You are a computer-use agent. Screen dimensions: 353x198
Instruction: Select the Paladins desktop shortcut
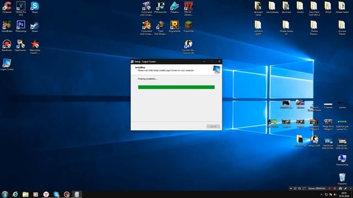pyautogui.click(x=174, y=7)
